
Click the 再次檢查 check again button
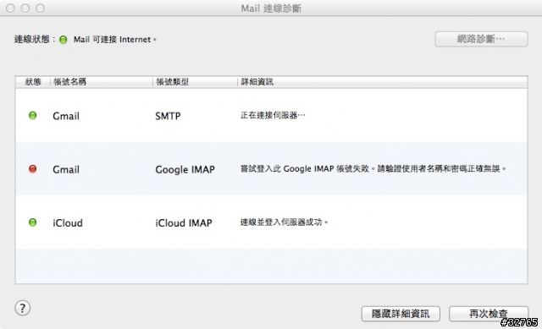489,314
